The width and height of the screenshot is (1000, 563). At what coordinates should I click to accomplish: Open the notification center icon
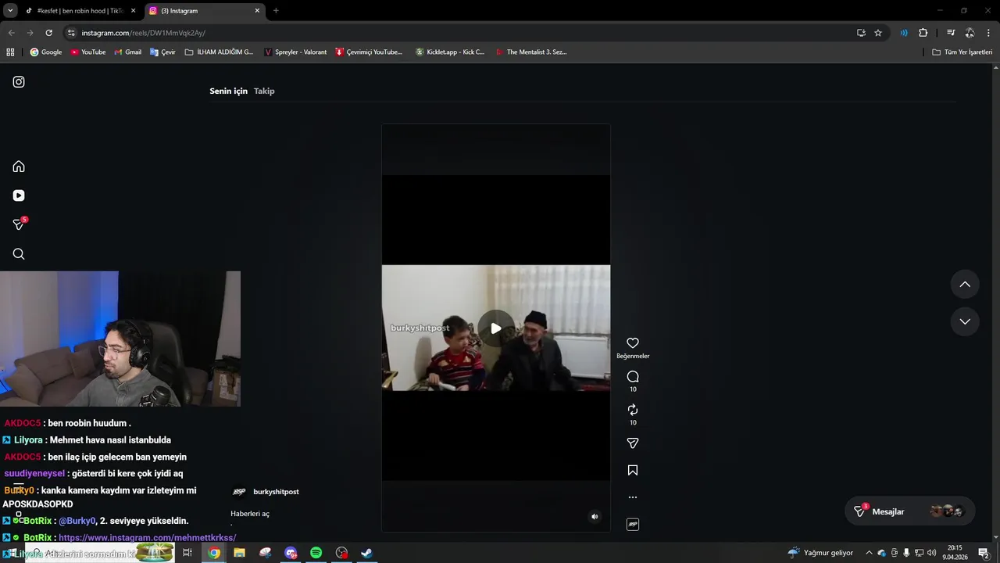(984, 553)
